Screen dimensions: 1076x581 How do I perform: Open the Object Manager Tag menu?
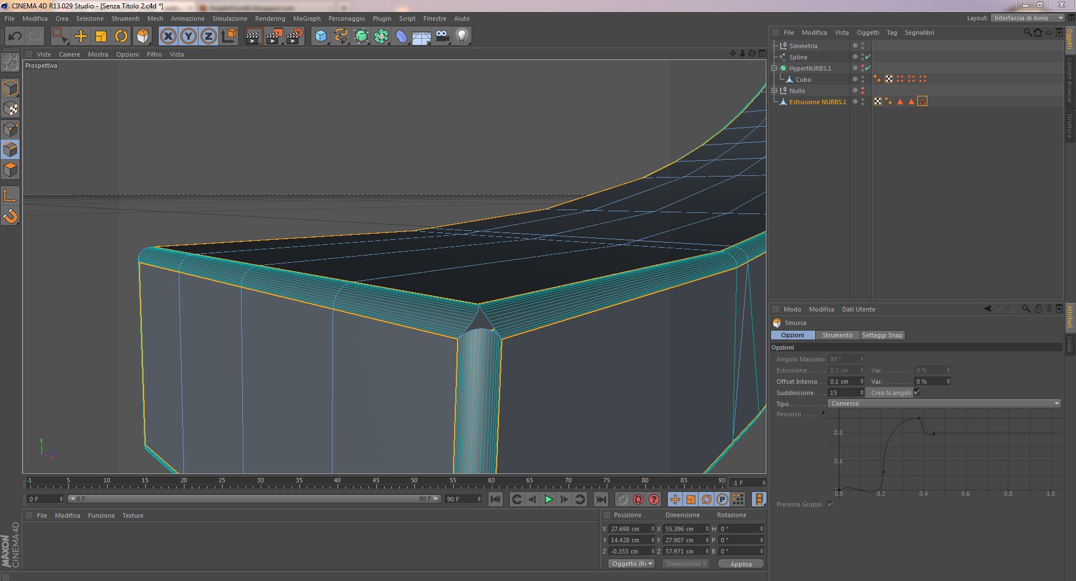point(892,32)
